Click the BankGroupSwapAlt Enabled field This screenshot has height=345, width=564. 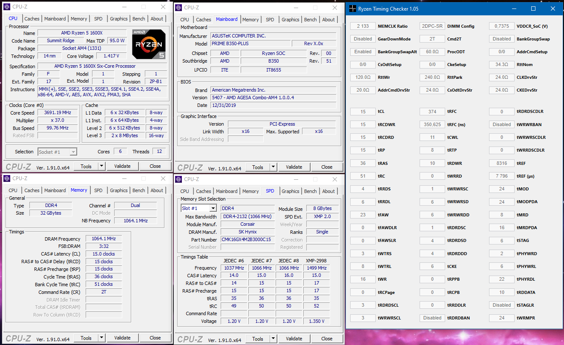[x=363, y=52]
